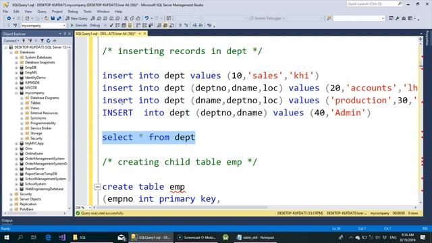Collapse the create table emp code block

tap(97, 187)
